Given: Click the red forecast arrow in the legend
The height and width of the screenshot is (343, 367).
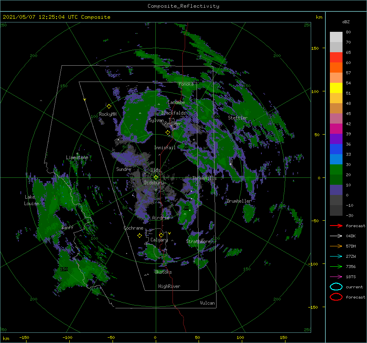Looking at the screenshot, I should [x=336, y=226].
